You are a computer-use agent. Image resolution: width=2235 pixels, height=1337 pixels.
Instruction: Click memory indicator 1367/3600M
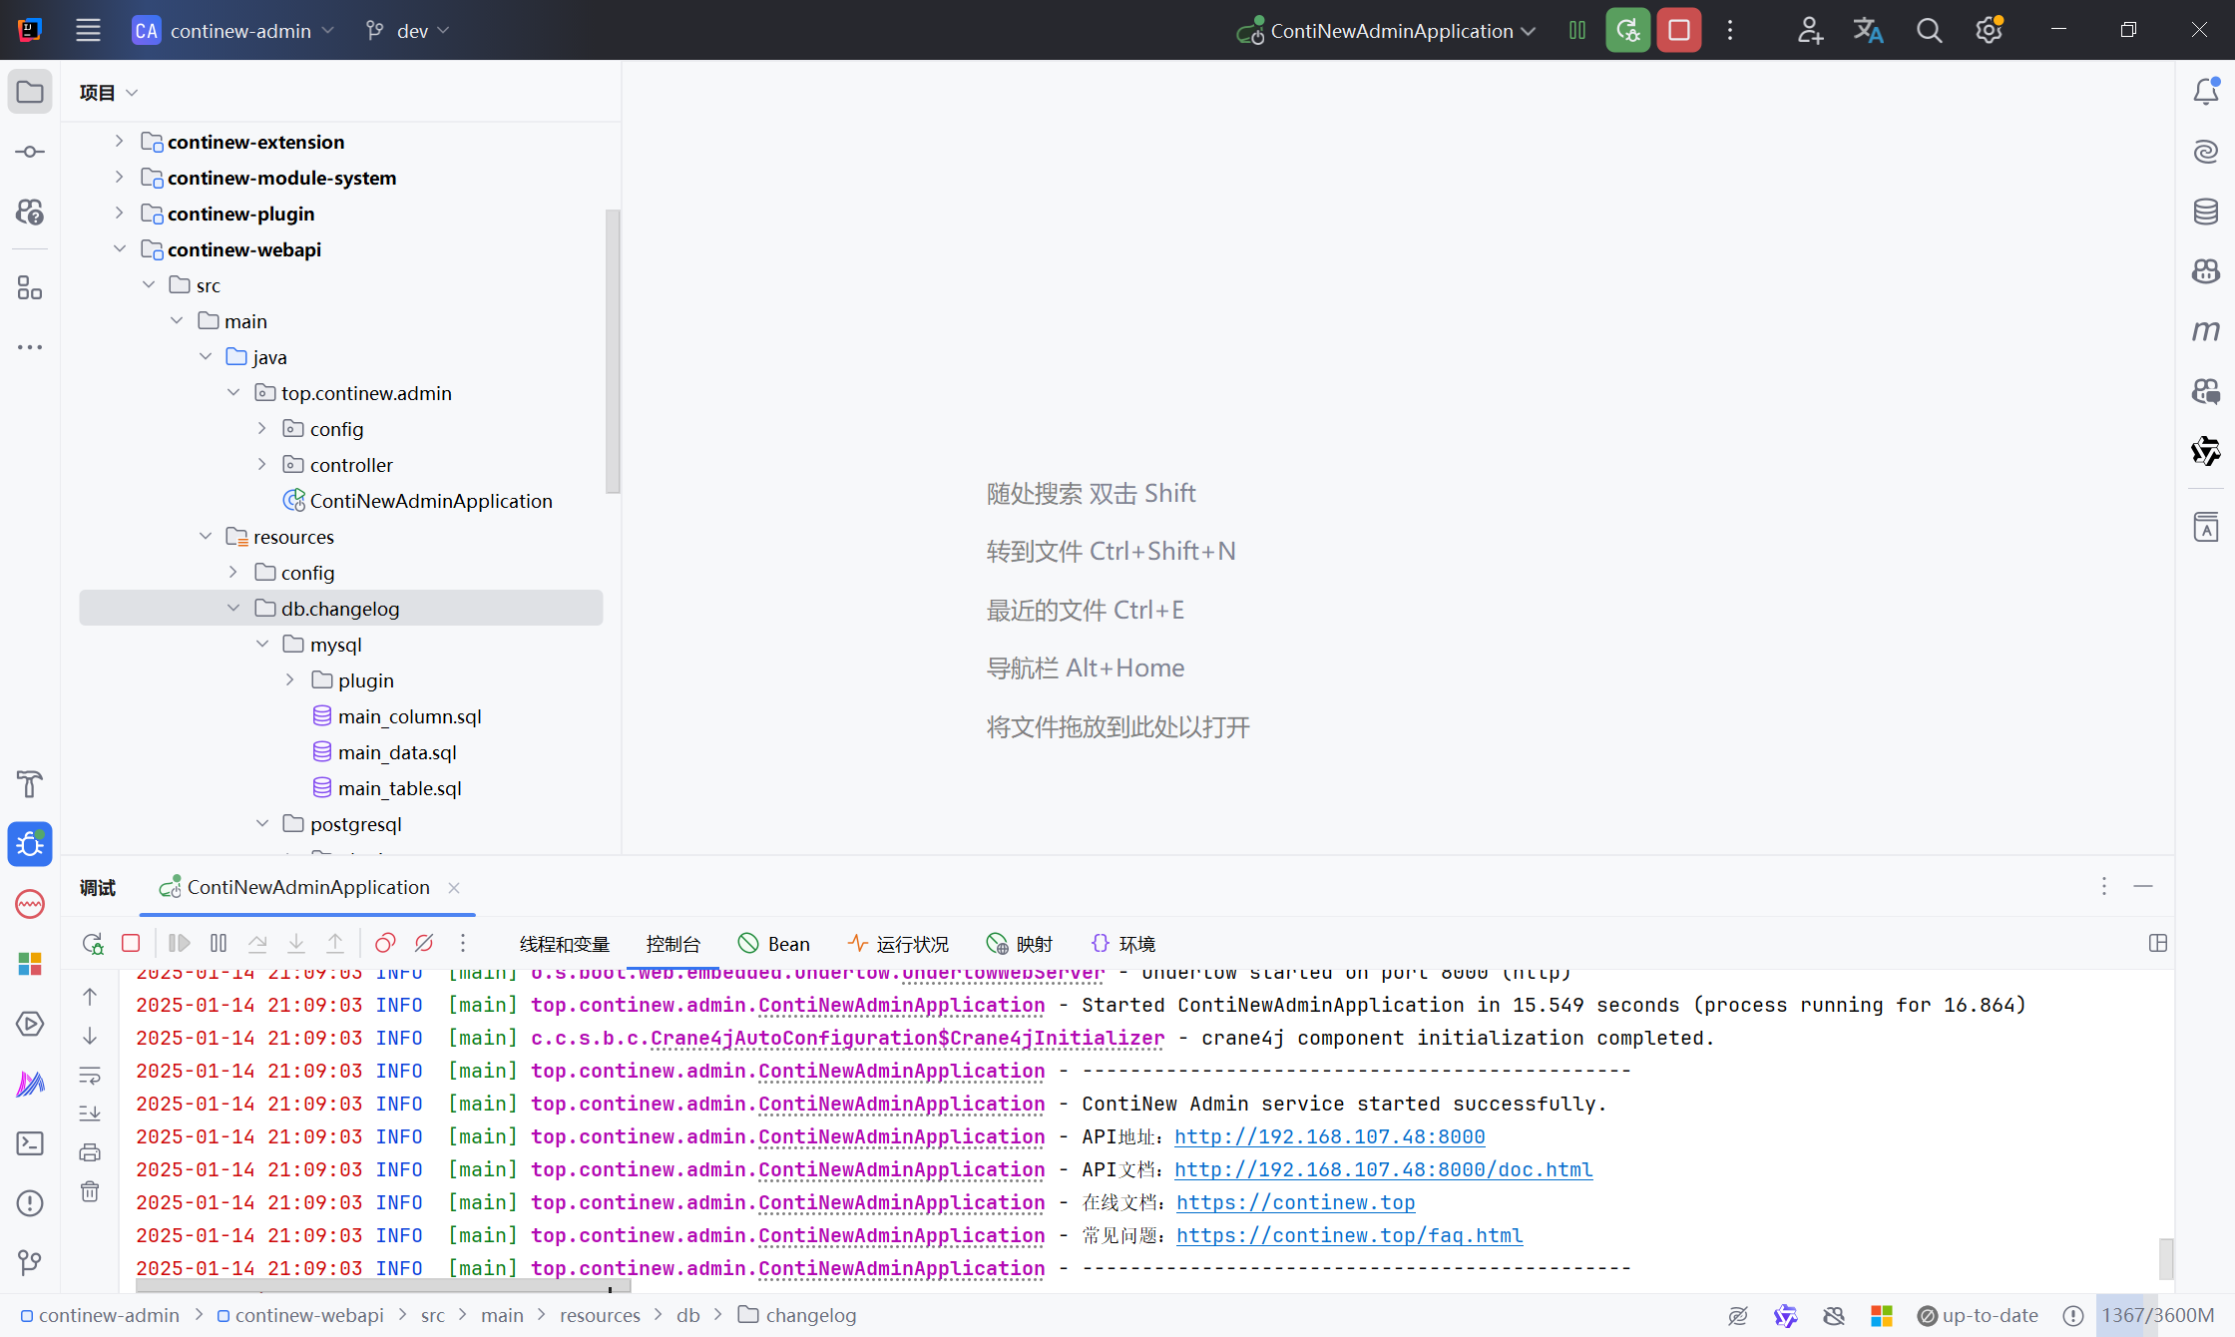(2157, 1315)
